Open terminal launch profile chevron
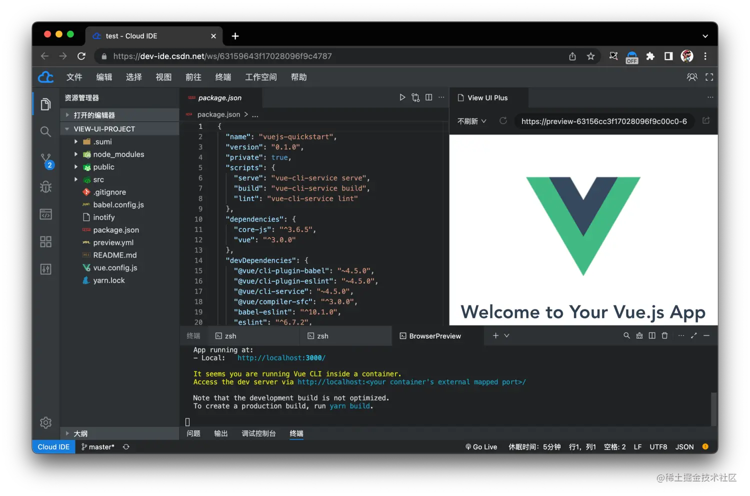The image size is (750, 496). point(506,335)
